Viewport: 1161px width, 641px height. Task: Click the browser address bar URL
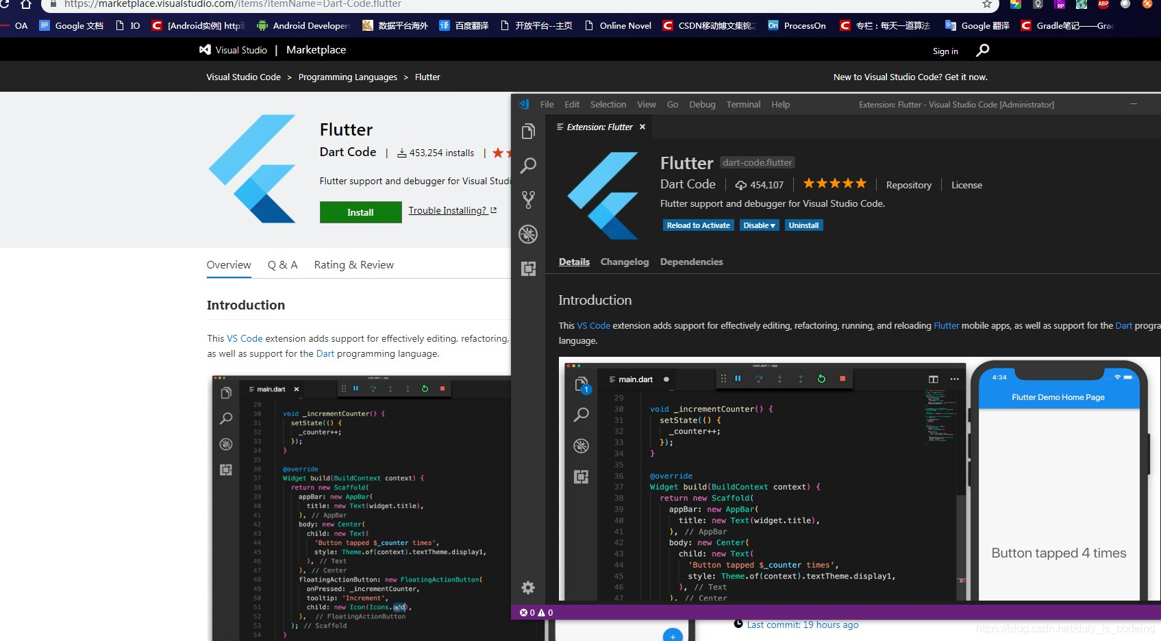(233, 4)
